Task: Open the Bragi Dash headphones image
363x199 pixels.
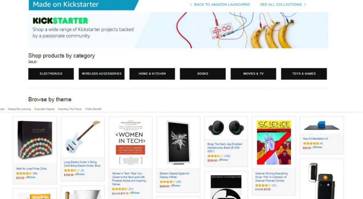Action: click(x=226, y=128)
